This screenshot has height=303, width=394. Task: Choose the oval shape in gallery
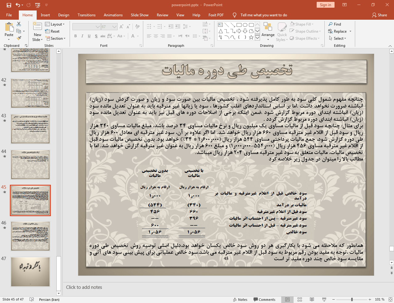245,25
